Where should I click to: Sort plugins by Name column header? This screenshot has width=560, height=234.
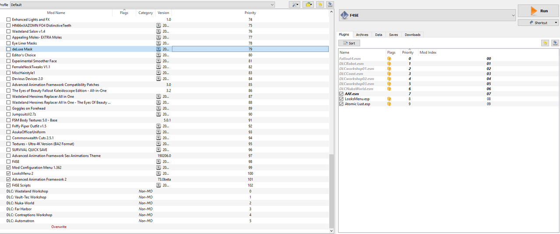[344, 52]
